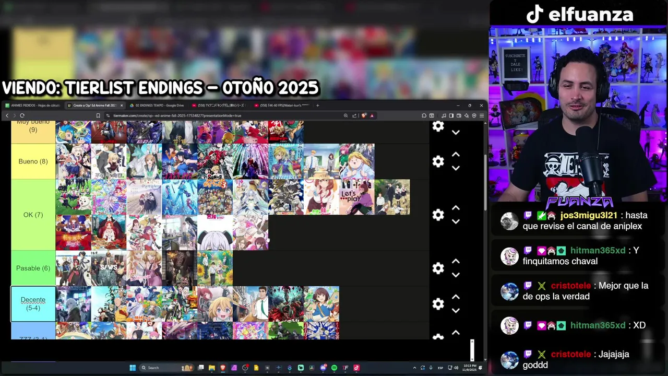The height and width of the screenshot is (376, 668).
Task: Go back in browser history
Action: click(7, 115)
